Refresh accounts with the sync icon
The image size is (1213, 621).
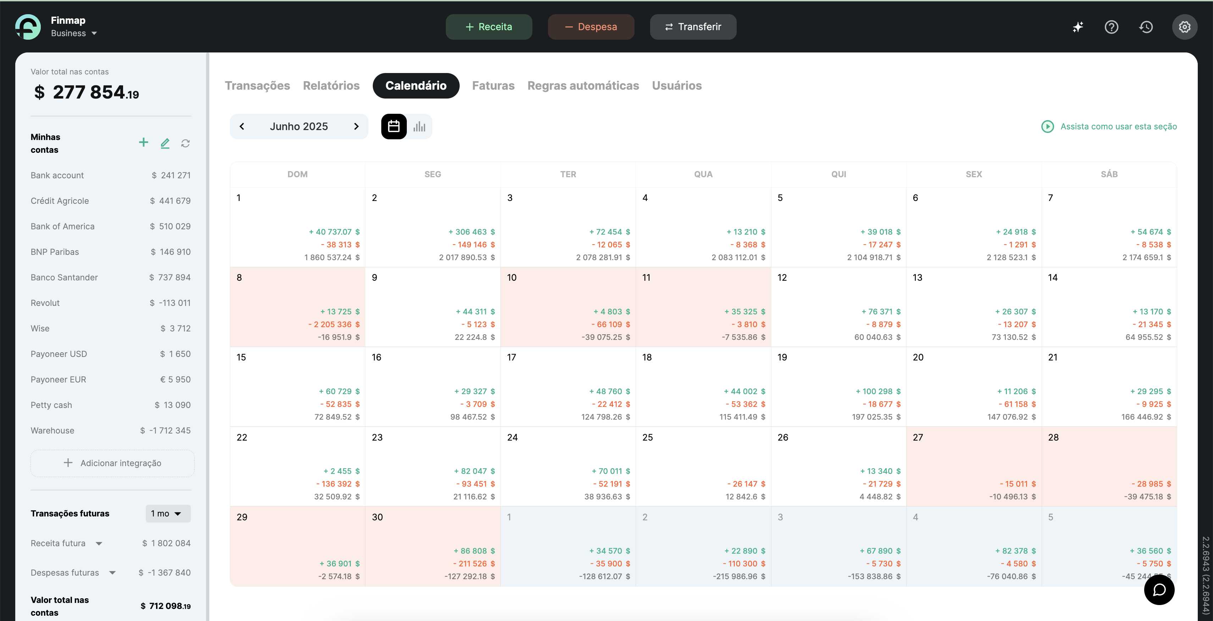point(185,143)
